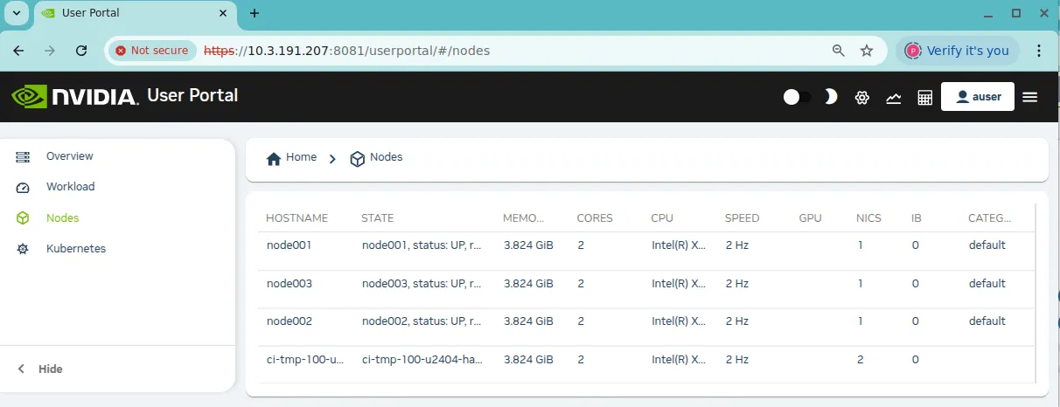The width and height of the screenshot is (1060, 407).
Task: Open a new browser tab
Action: click(x=255, y=14)
